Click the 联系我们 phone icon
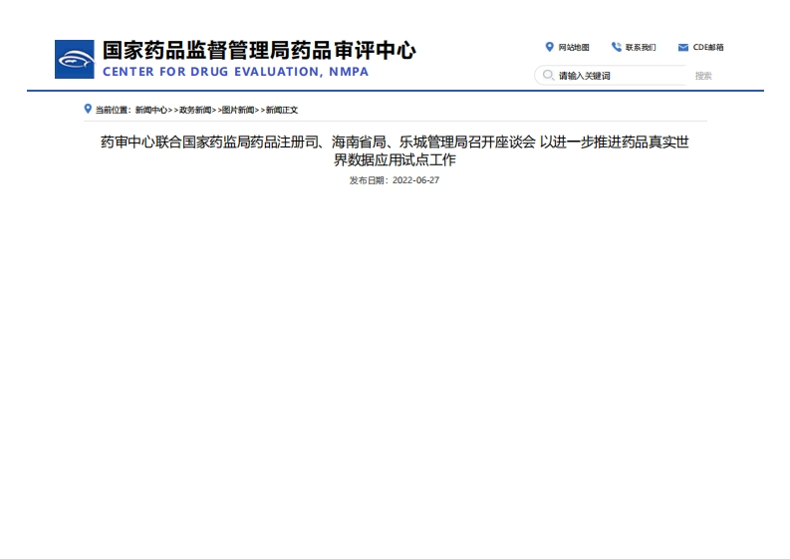 click(x=616, y=47)
